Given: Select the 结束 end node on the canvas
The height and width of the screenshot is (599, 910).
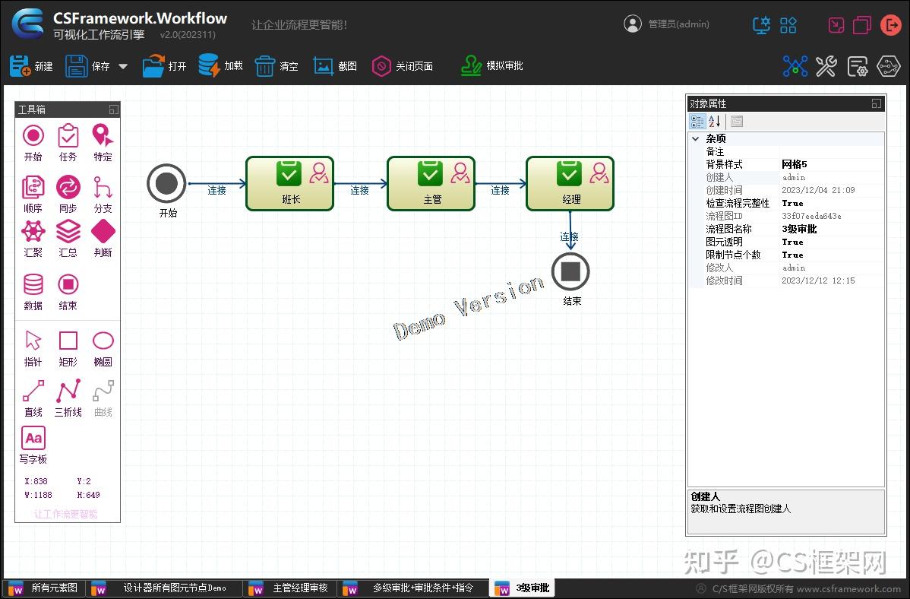Looking at the screenshot, I should pos(570,271).
